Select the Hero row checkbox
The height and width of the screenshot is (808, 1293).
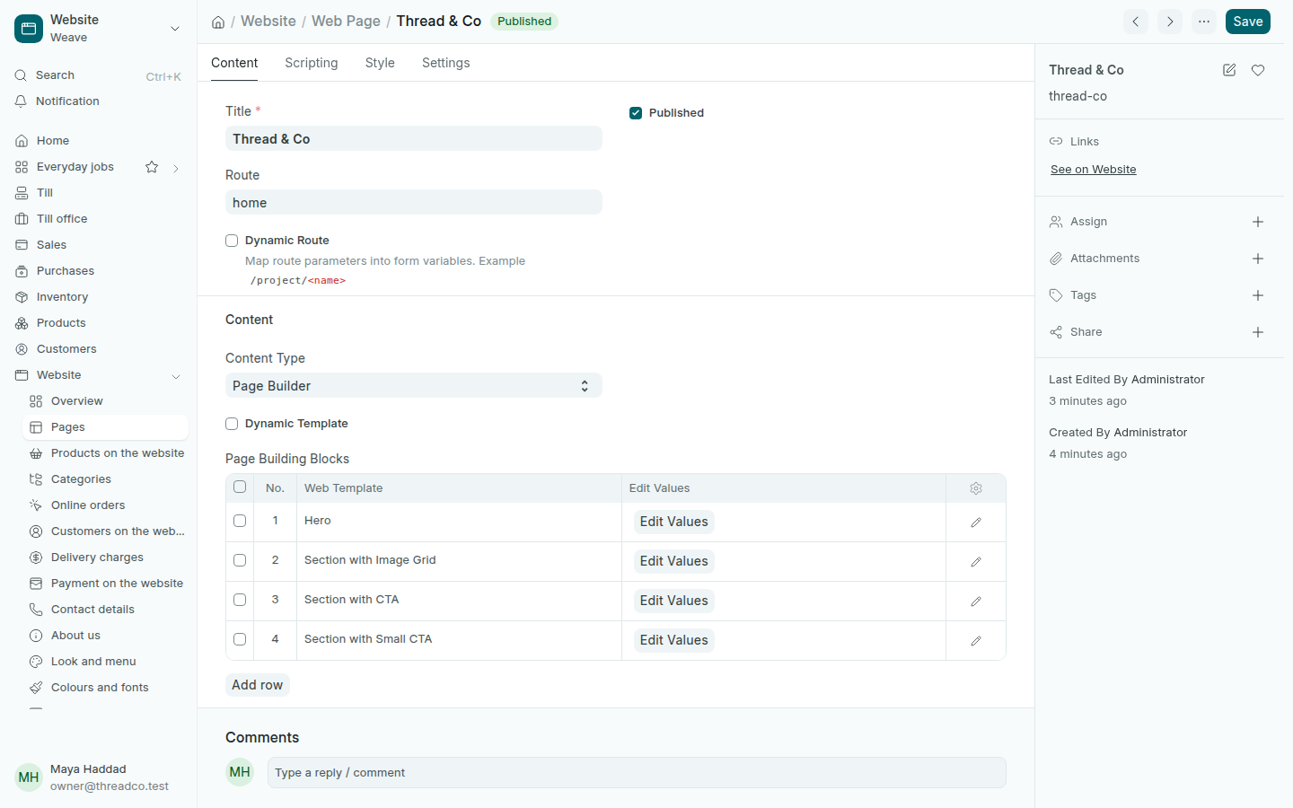[x=240, y=521]
